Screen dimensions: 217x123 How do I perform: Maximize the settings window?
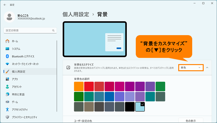pyautogui.click(x=203, y=3)
